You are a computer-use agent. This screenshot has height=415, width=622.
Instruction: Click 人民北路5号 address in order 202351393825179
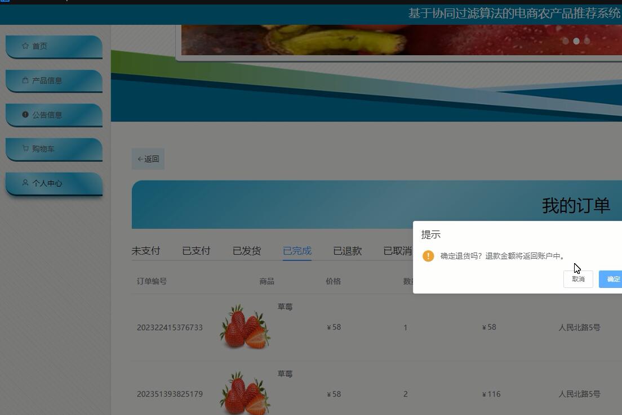click(x=579, y=394)
